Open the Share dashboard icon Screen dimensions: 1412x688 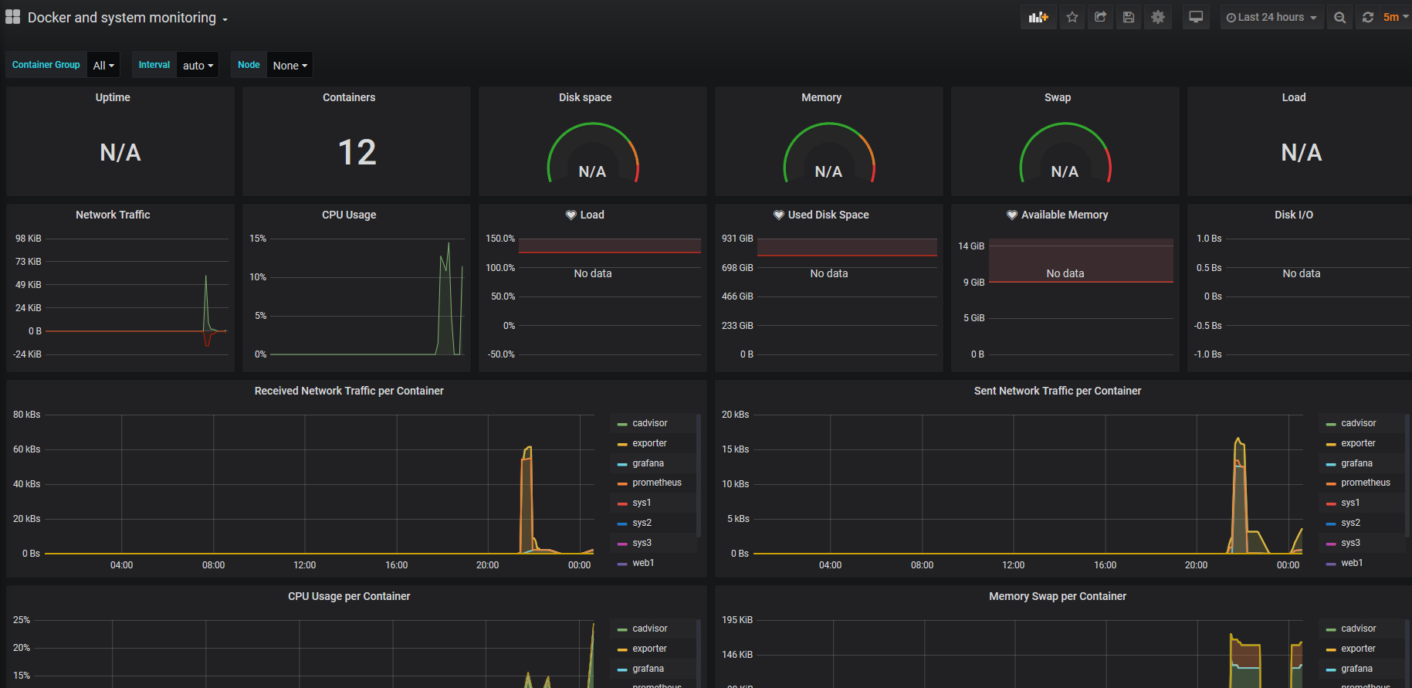click(x=1101, y=17)
